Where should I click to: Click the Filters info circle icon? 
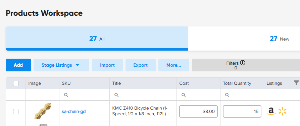pos(243,63)
